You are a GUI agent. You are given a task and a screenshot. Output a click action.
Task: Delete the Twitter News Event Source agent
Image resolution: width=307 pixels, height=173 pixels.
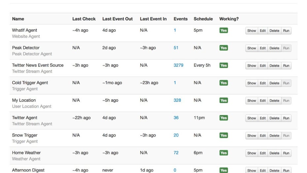tap(274, 66)
